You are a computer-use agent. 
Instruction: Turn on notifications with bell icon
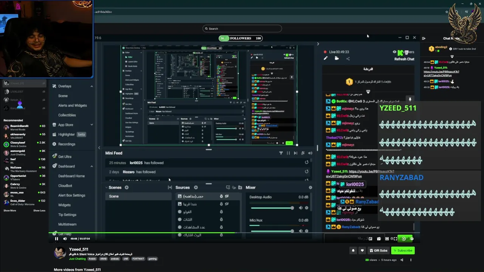pos(353,250)
